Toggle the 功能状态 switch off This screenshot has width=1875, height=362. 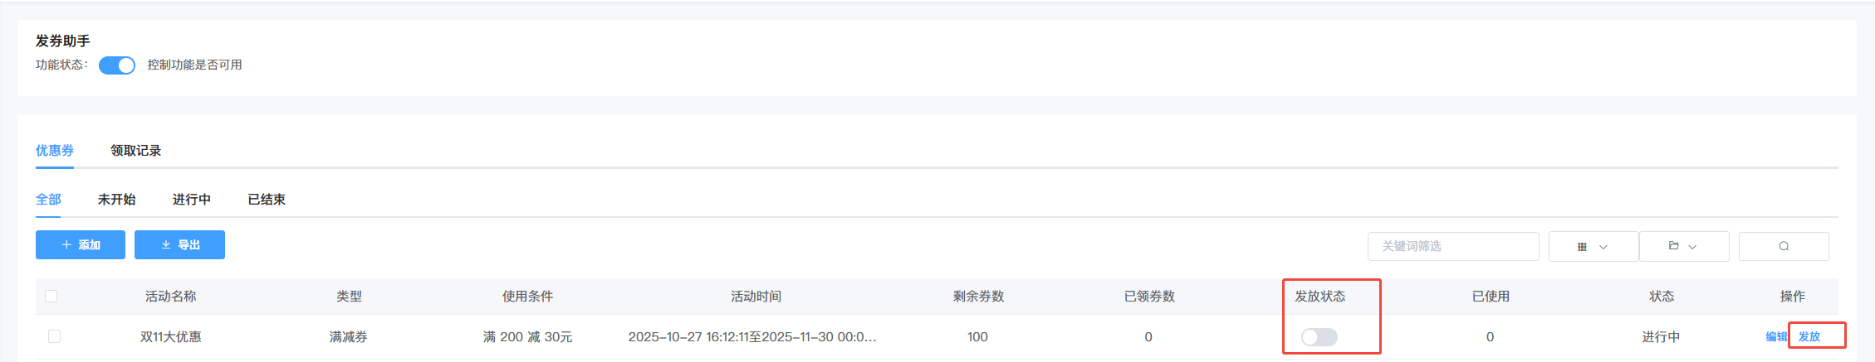tap(117, 65)
